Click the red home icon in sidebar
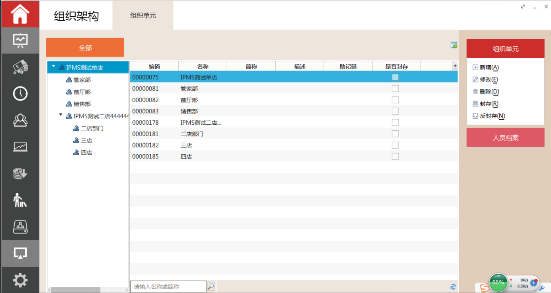The height and width of the screenshot is (293, 551). 20,14
